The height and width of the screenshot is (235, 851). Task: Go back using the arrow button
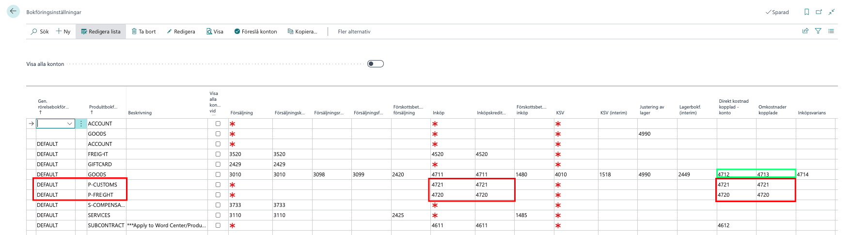tap(13, 11)
